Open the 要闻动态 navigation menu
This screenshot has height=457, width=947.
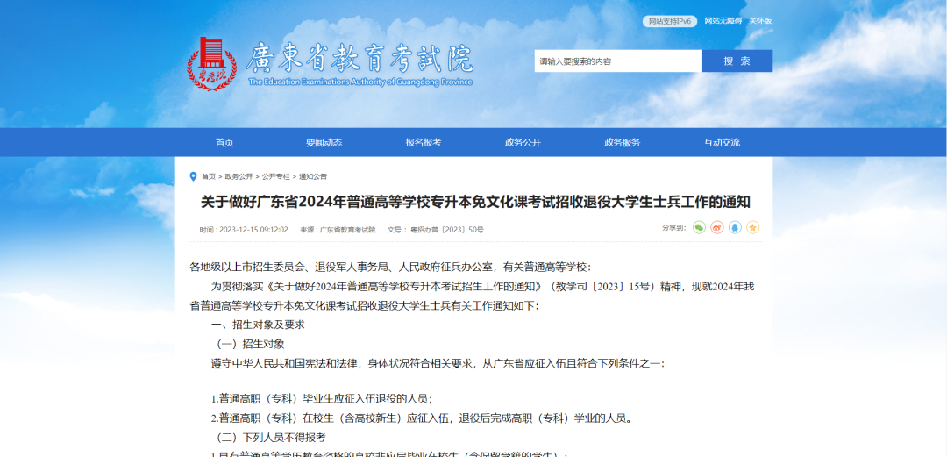(x=324, y=142)
